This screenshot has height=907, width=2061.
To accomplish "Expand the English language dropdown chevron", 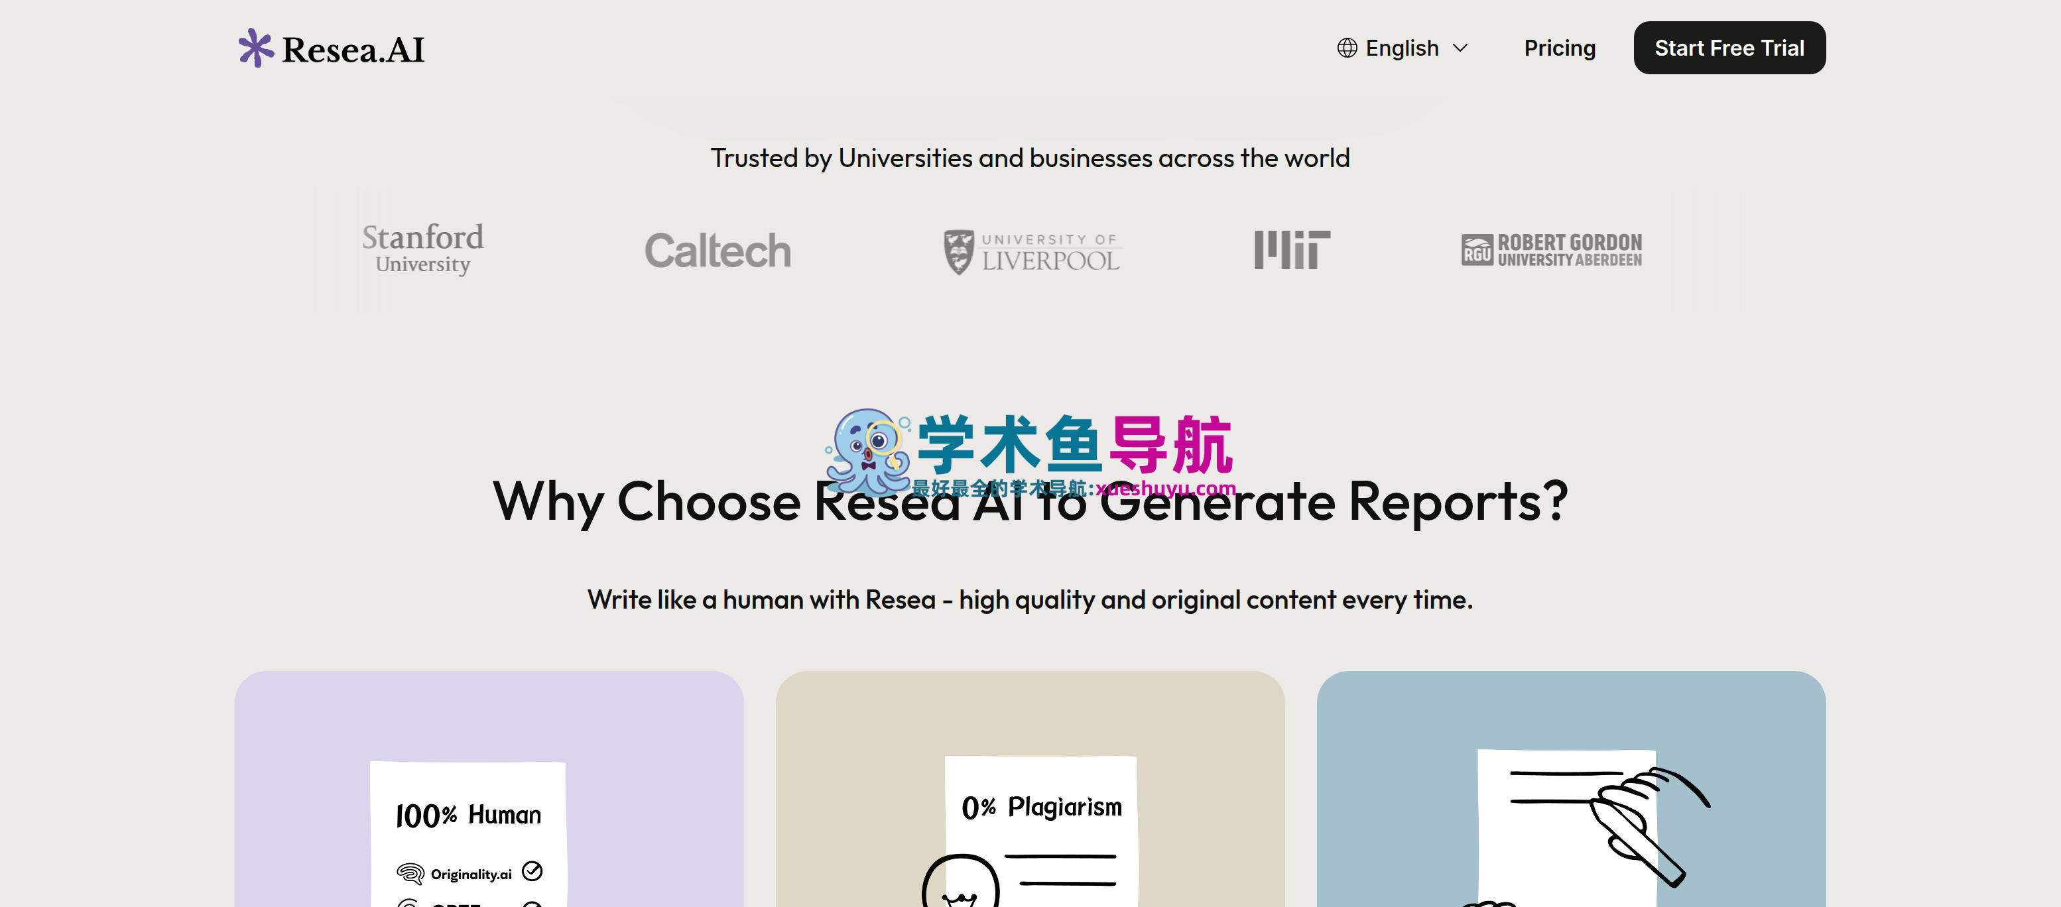I will [x=1460, y=48].
